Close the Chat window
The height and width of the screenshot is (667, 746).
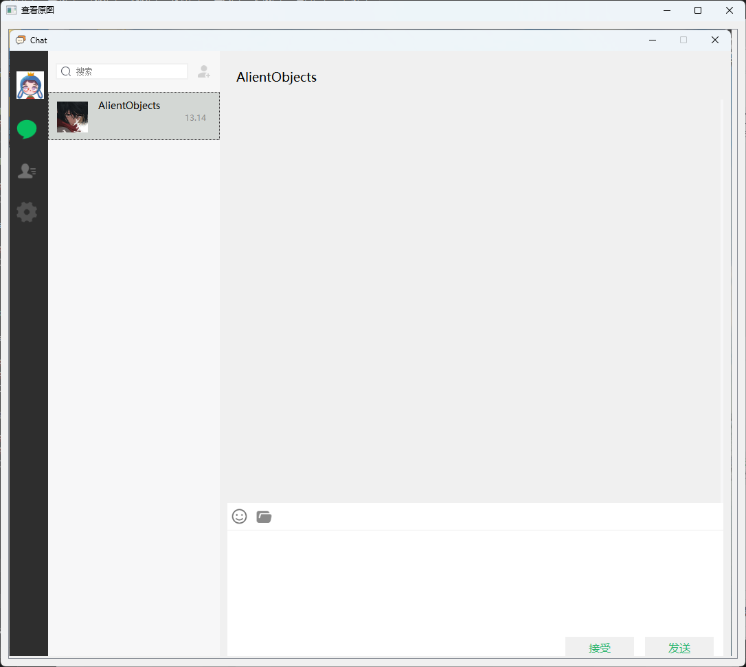coord(714,40)
